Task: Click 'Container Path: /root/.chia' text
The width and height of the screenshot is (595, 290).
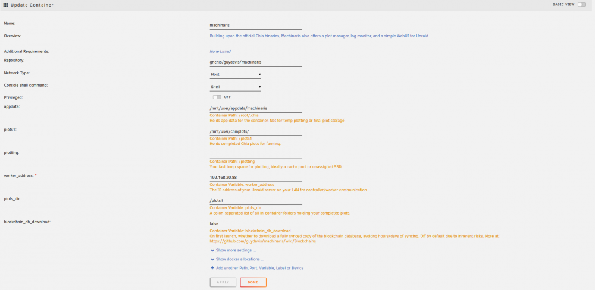Action: pyautogui.click(x=234, y=116)
